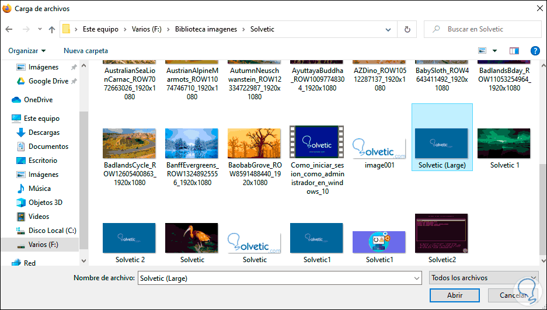
Task: Click the Abrir button
Action: [455, 295]
